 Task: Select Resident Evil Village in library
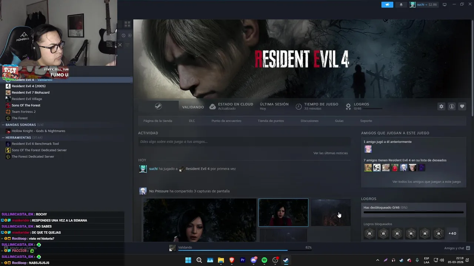click(x=27, y=99)
